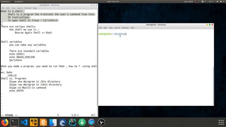Viewport: 226px width, 127px height.
Task: Close the right terminal with red button
Action: tap(212, 25)
